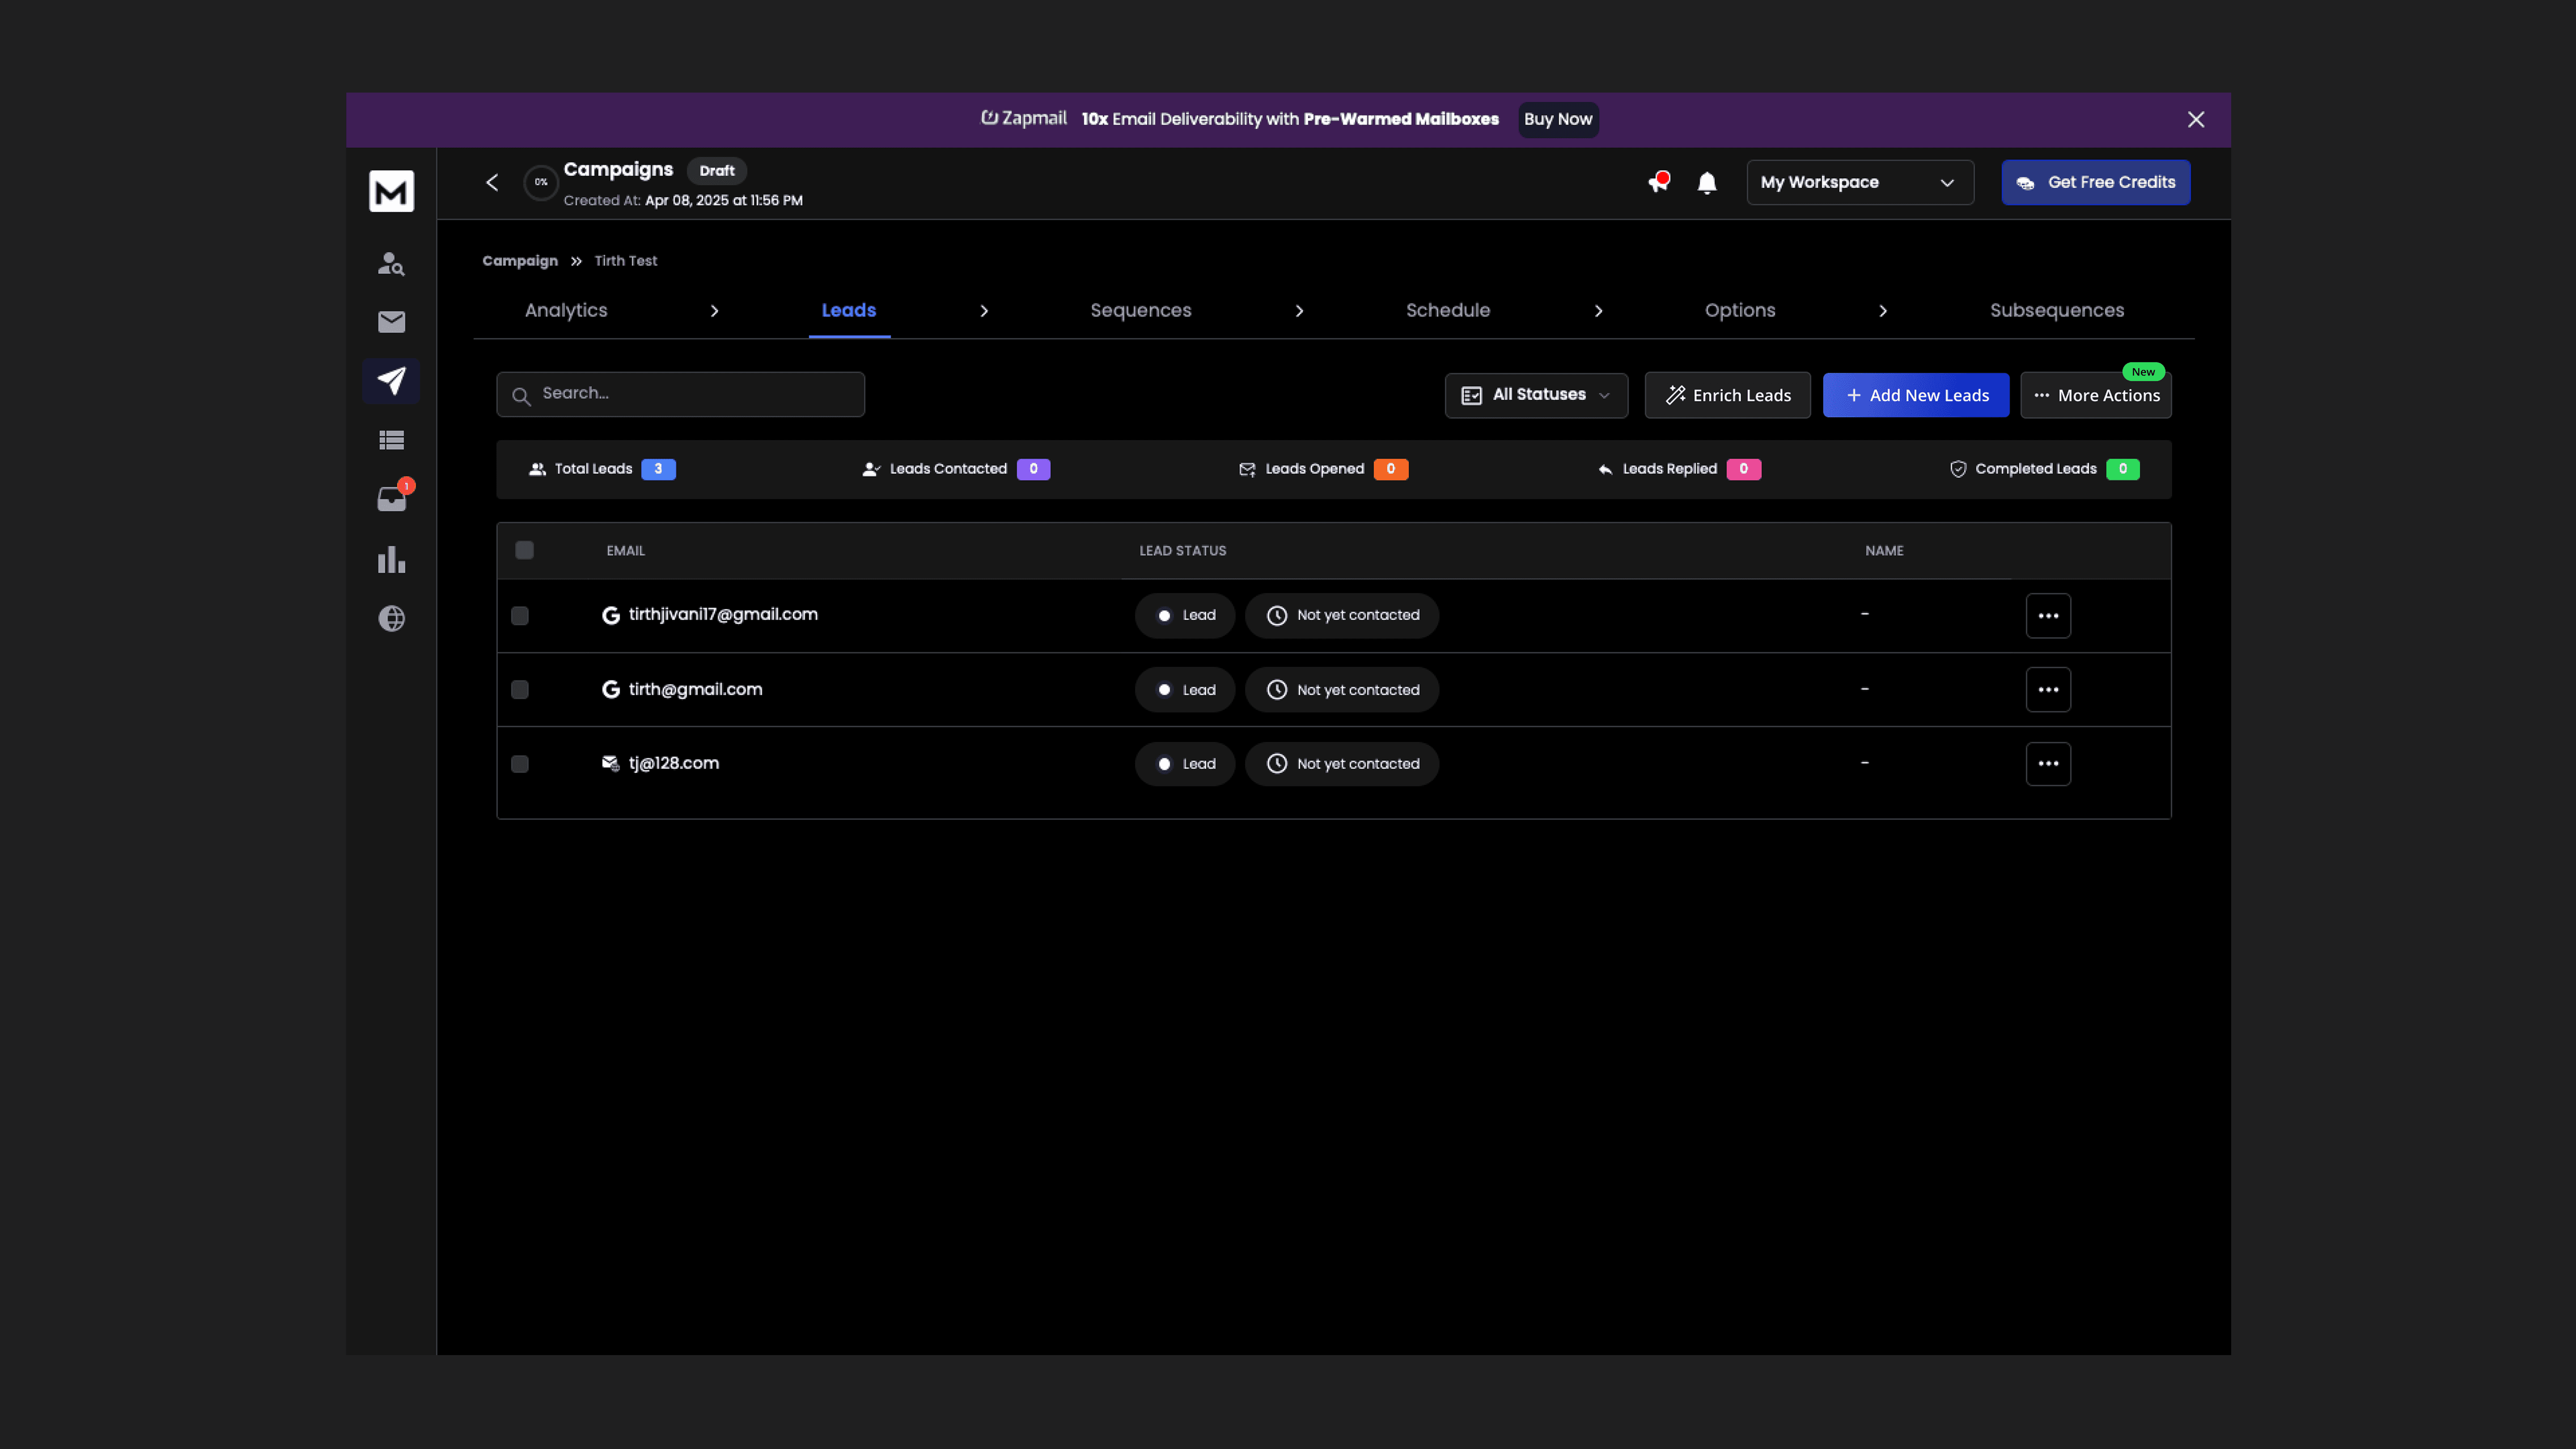The image size is (2576, 1449).
Task: Switch to the Sequences tab
Action: click(x=1140, y=311)
